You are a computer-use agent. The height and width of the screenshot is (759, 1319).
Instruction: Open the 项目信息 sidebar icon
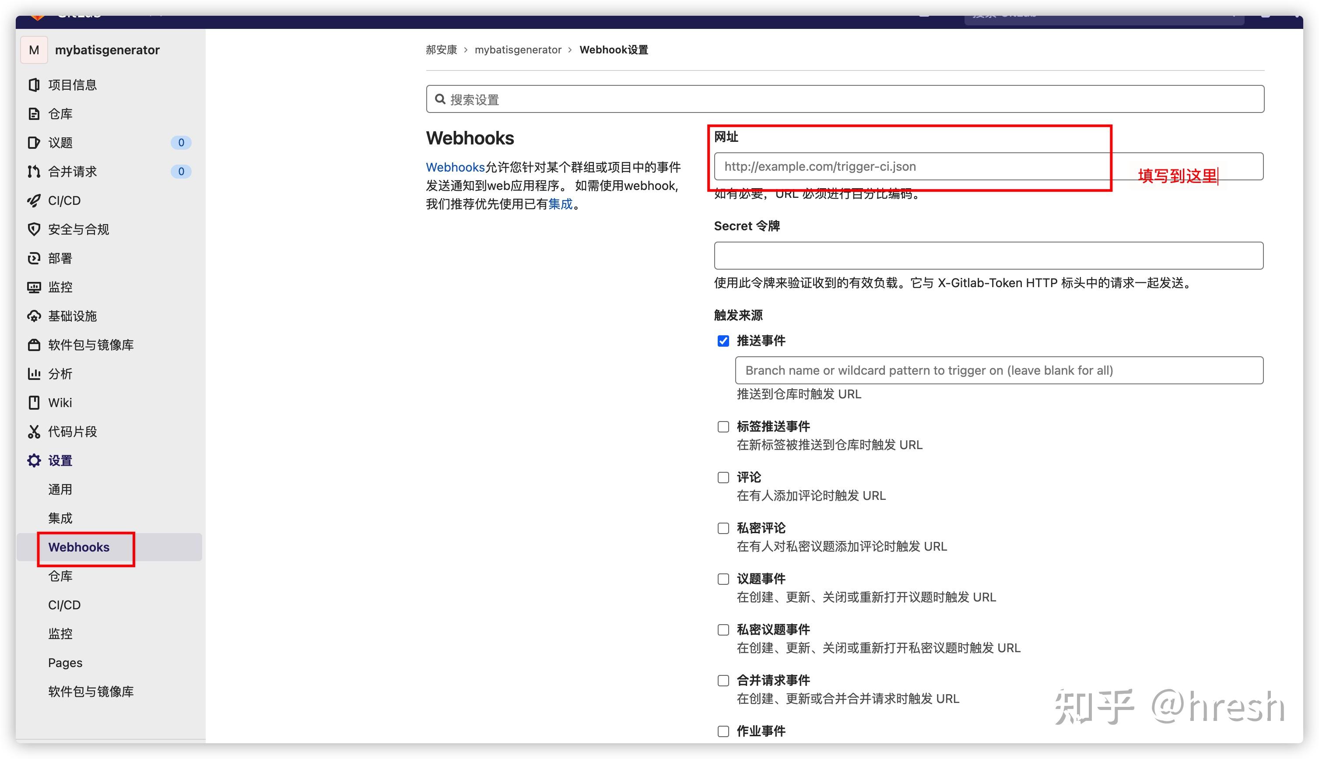click(x=34, y=84)
